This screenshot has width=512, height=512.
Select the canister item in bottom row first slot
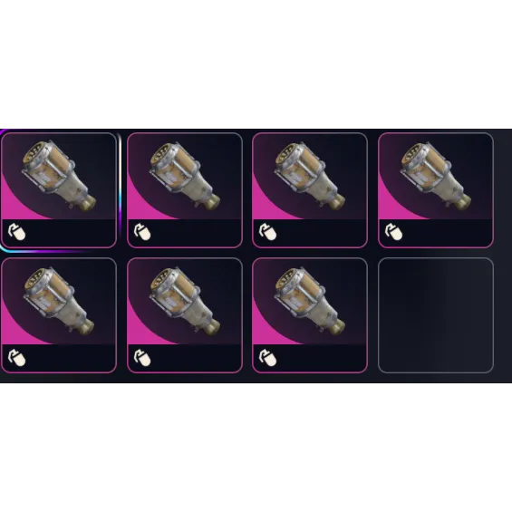pyautogui.click(x=59, y=301)
